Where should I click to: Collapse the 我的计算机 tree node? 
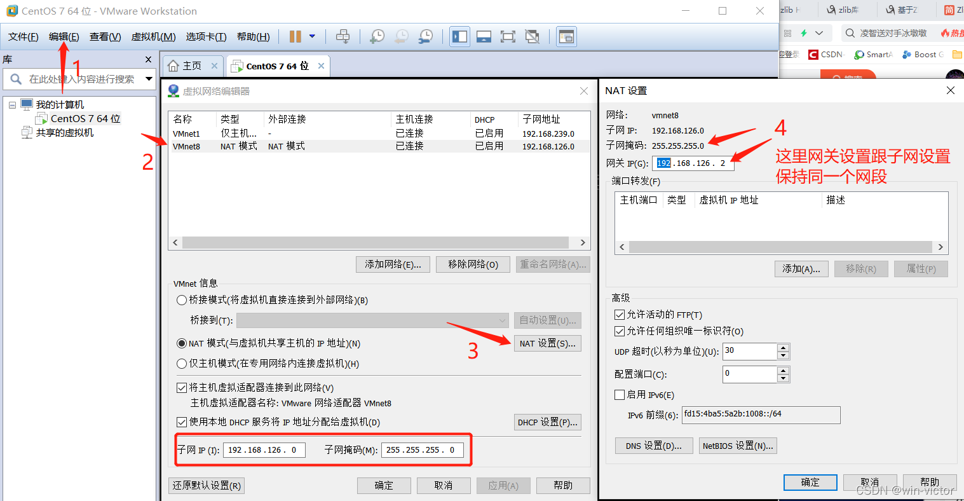coord(12,105)
